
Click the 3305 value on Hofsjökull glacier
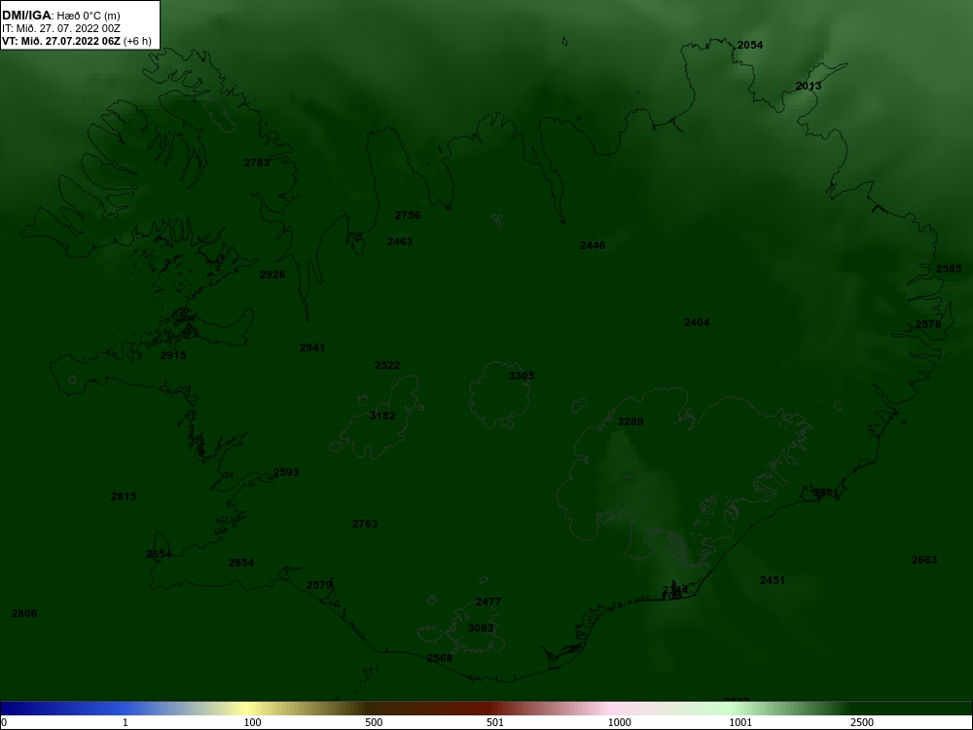pos(522,376)
